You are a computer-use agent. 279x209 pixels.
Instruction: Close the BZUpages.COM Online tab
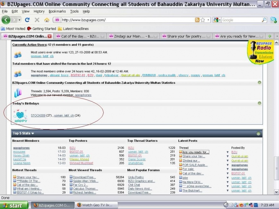50,36
